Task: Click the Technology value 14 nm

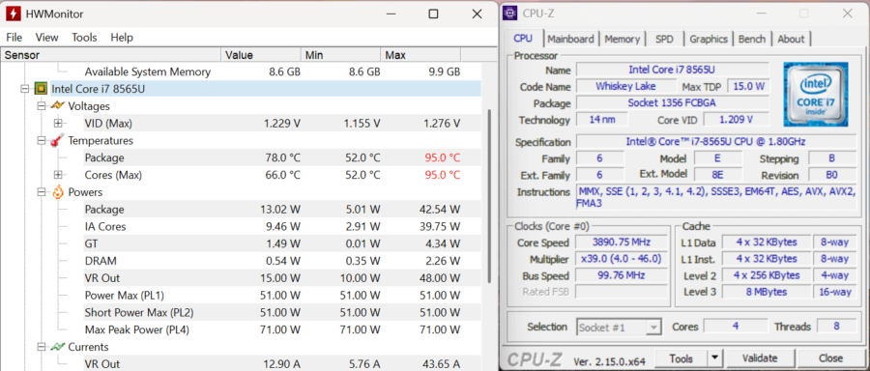Action: coord(602,120)
